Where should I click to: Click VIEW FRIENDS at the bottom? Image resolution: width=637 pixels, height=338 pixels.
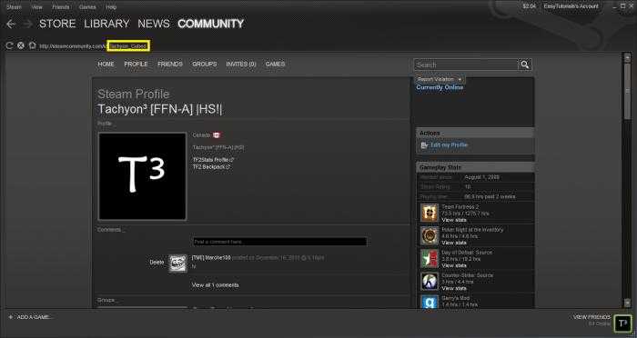[x=591, y=317]
